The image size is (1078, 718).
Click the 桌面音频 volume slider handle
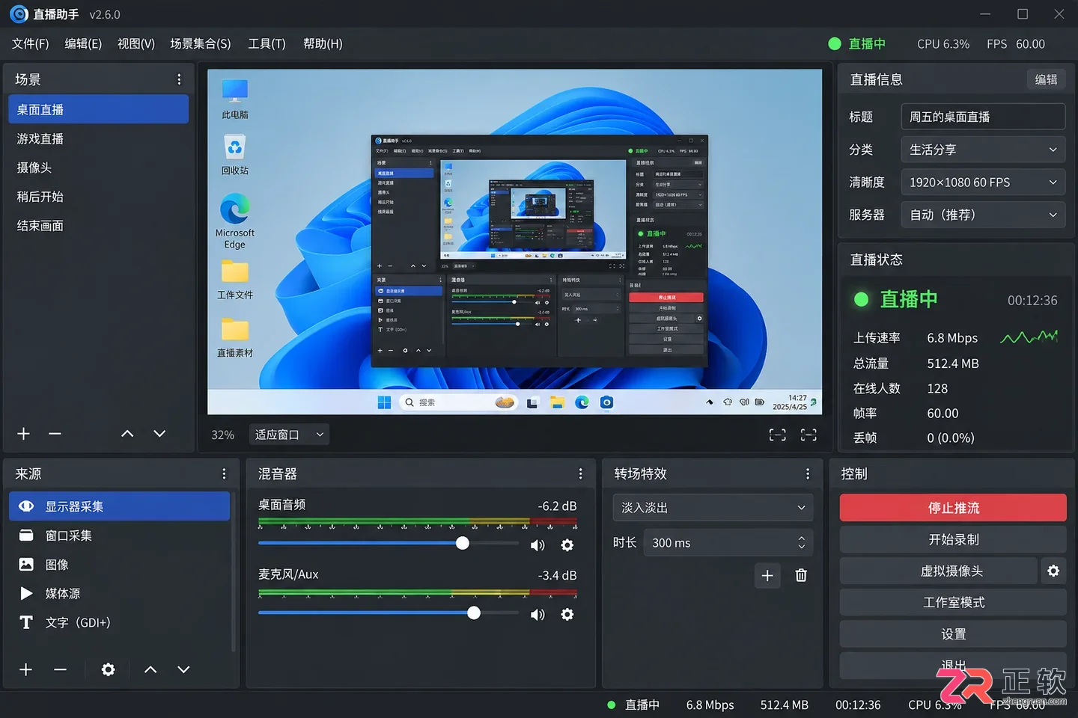463,543
